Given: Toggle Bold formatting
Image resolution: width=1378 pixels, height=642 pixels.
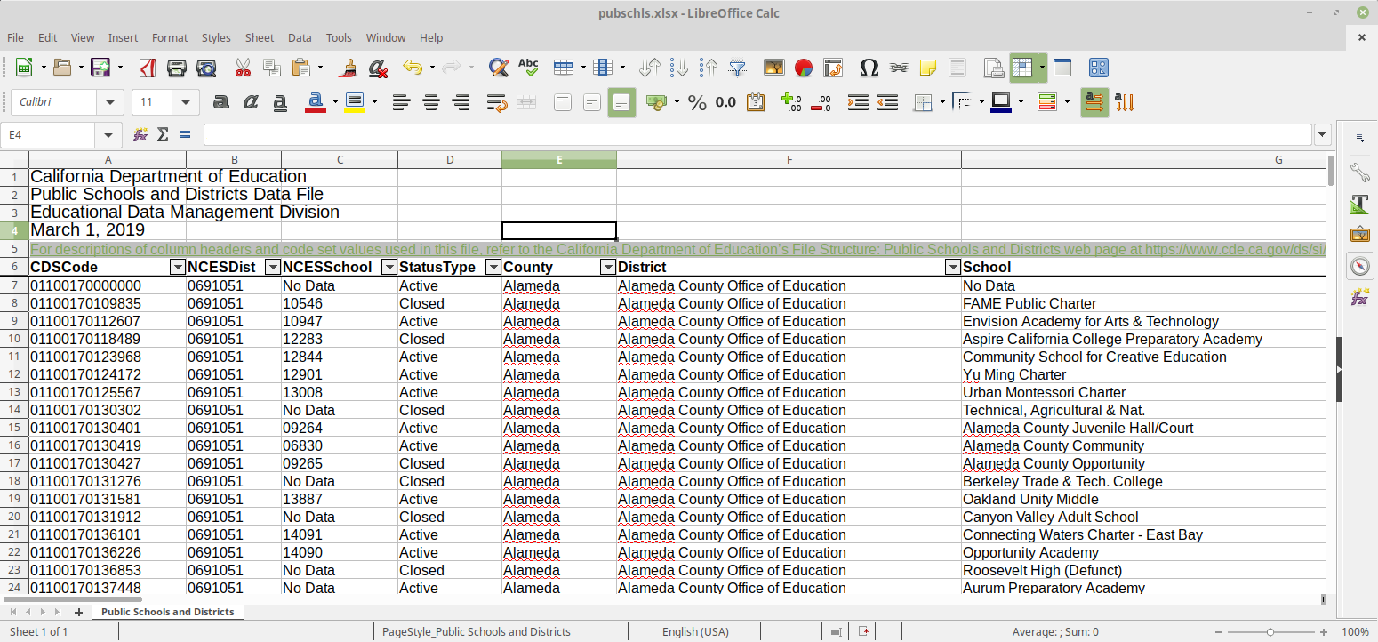Looking at the screenshot, I should click(x=221, y=102).
